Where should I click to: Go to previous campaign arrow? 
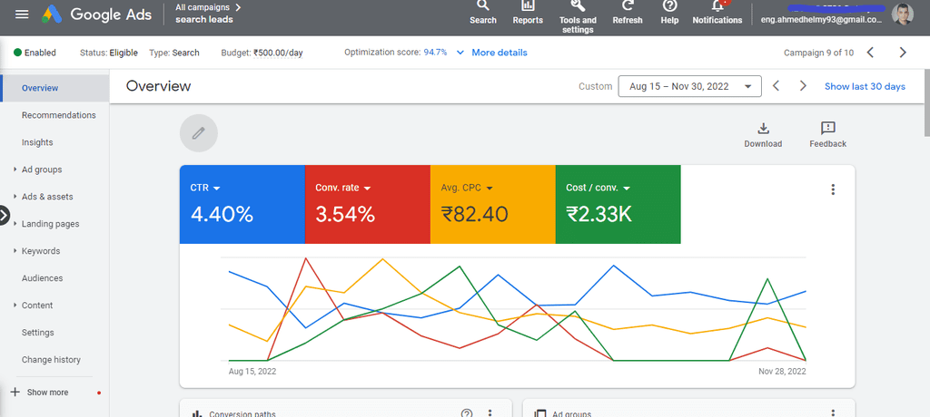click(870, 53)
